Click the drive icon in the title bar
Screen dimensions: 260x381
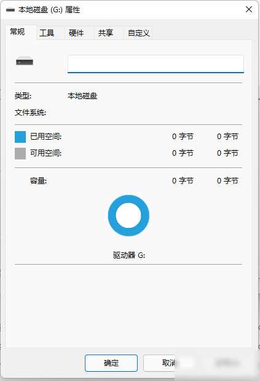[x=10, y=10]
